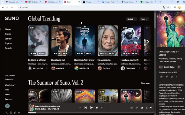The height and width of the screenshot is (115, 185).
Task: Reload the page in browser
Action: [x=12, y=7]
